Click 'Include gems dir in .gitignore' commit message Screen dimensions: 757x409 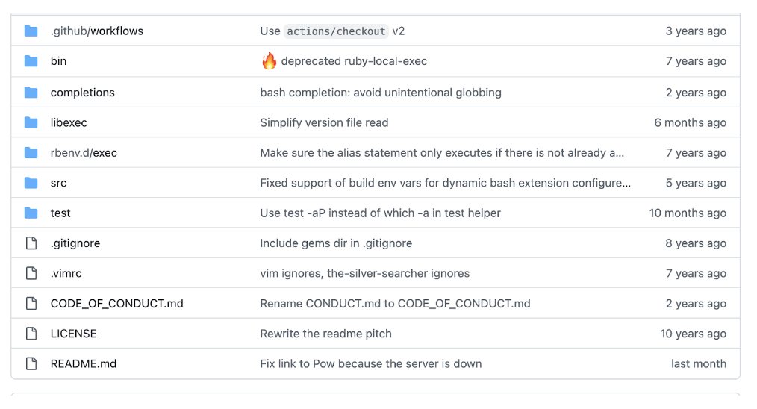(x=336, y=243)
